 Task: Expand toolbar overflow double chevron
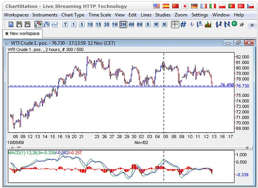tap(252, 25)
